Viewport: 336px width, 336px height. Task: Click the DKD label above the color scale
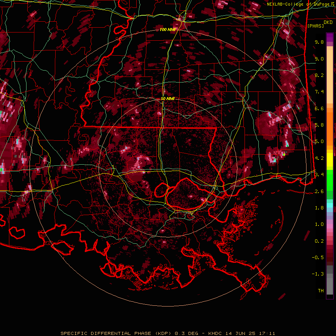click(x=328, y=22)
